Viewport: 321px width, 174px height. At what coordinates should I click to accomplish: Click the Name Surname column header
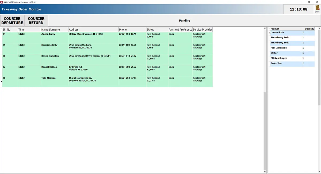pos(54,30)
